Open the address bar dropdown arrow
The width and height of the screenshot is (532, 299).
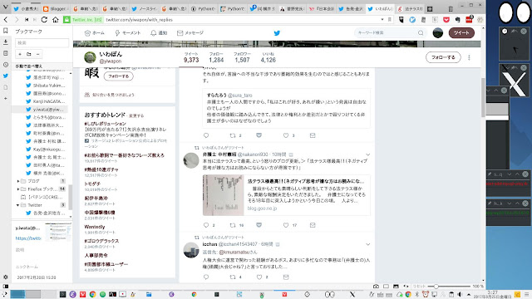coord(382,20)
